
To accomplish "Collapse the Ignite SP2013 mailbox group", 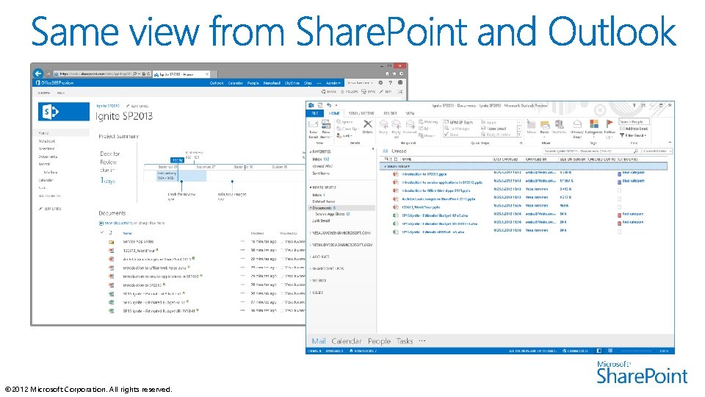I will (x=310, y=187).
